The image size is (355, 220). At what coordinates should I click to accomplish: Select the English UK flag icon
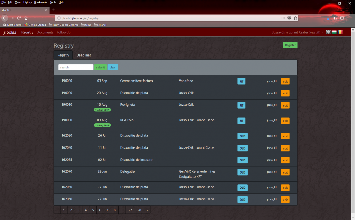point(328,32)
